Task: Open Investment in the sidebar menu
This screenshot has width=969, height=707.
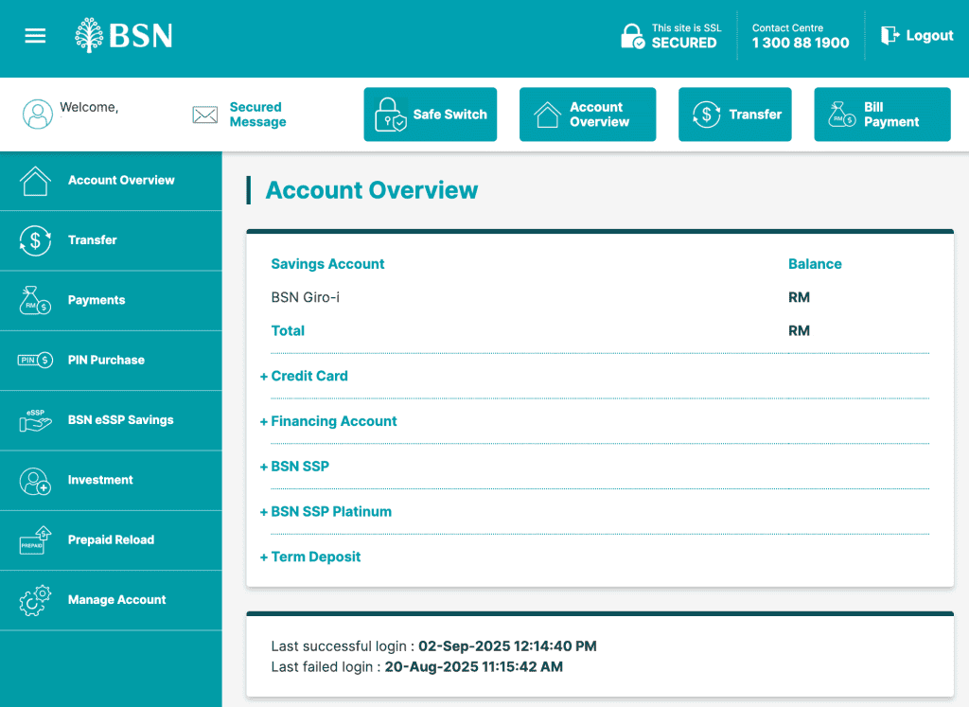Action: point(112,481)
